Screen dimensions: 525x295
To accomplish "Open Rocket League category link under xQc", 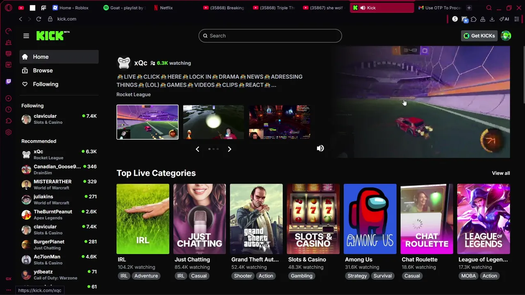I will tap(133, 94).
